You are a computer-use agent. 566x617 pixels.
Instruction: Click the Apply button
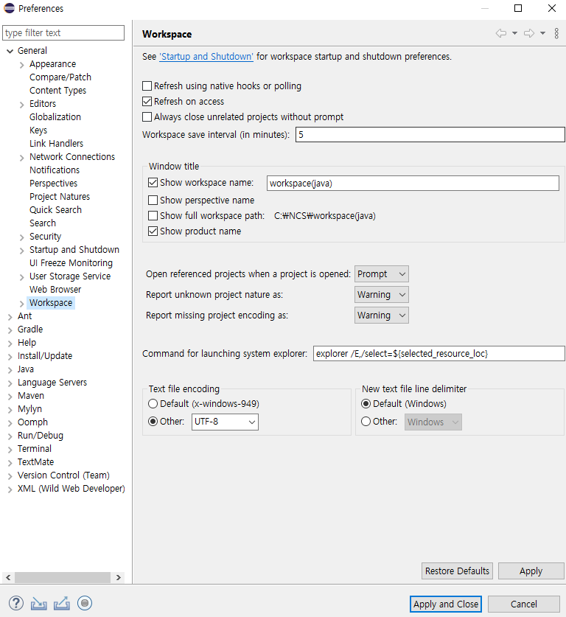[531, 571]
